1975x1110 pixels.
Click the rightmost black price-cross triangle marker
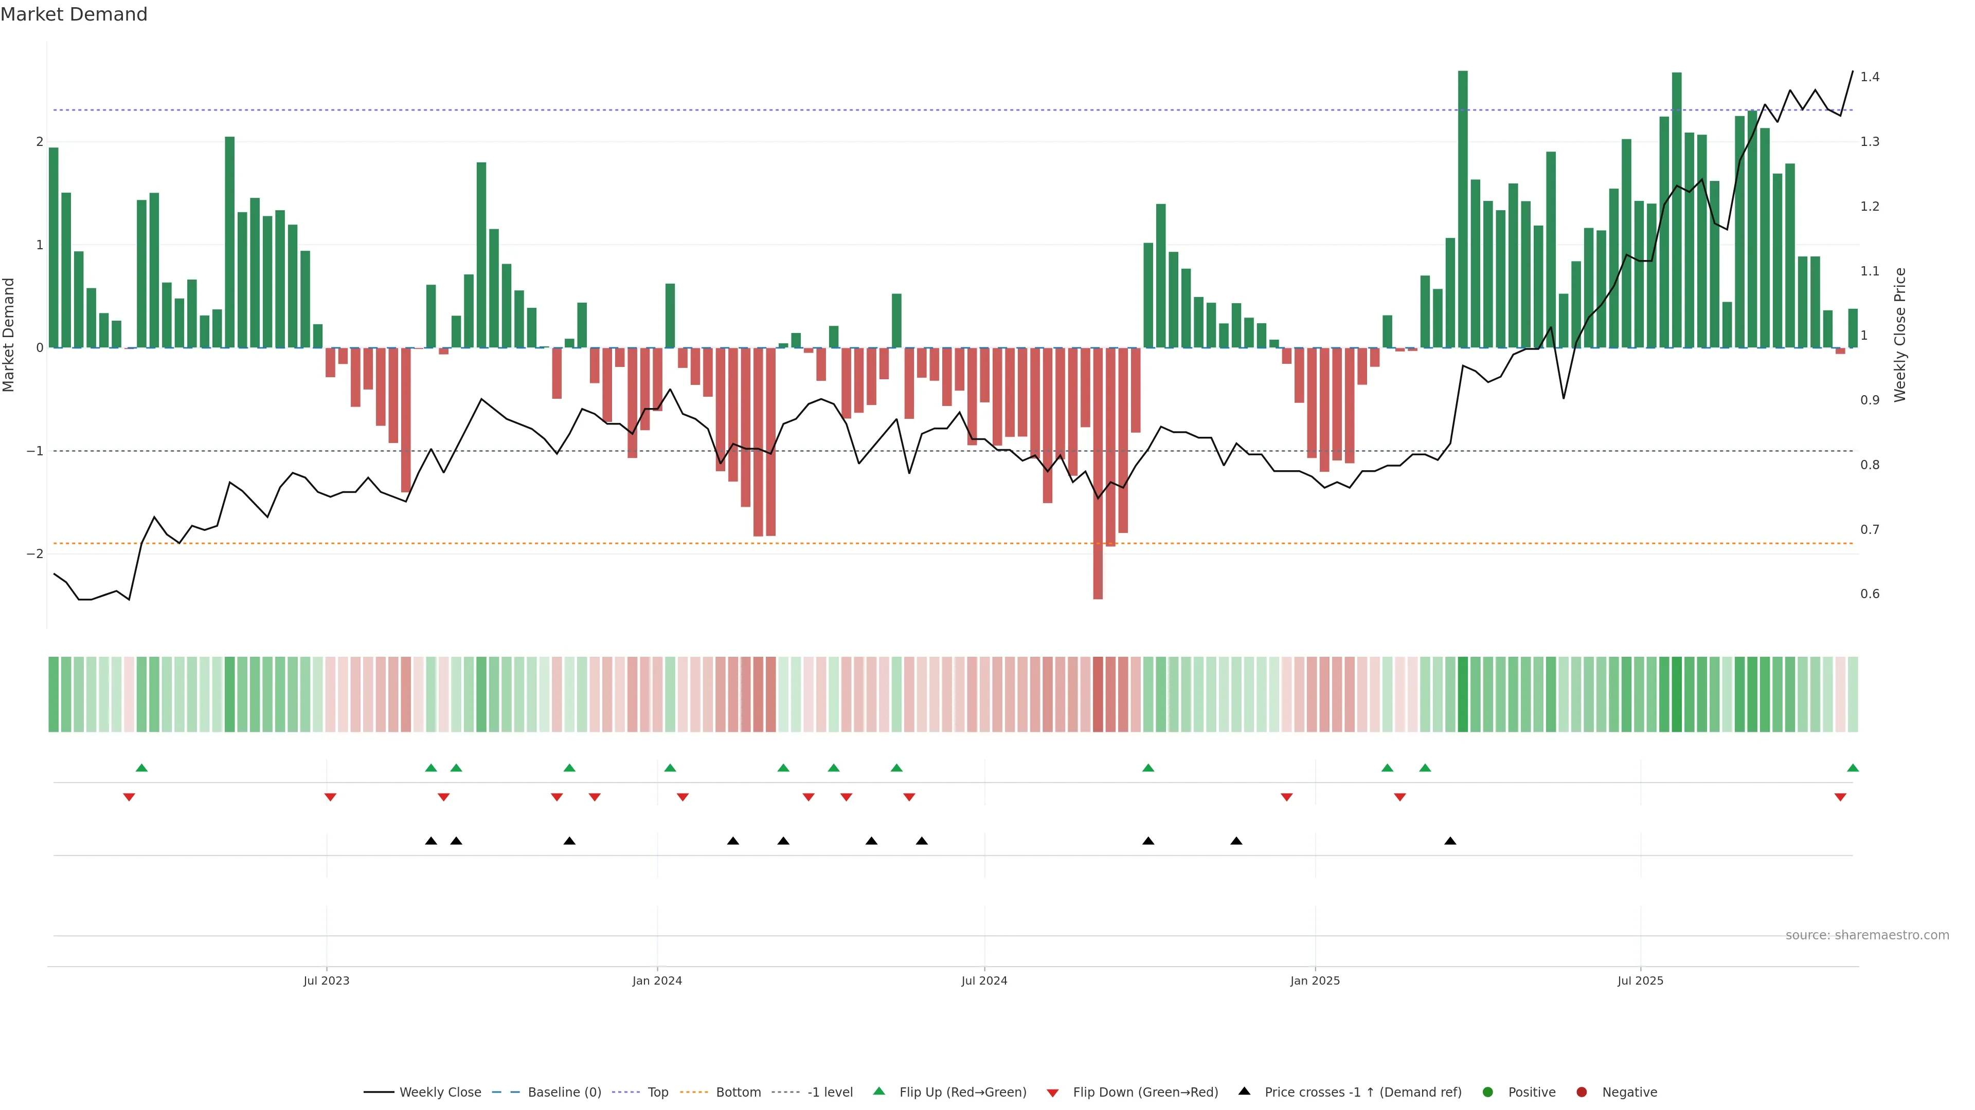1450,841
